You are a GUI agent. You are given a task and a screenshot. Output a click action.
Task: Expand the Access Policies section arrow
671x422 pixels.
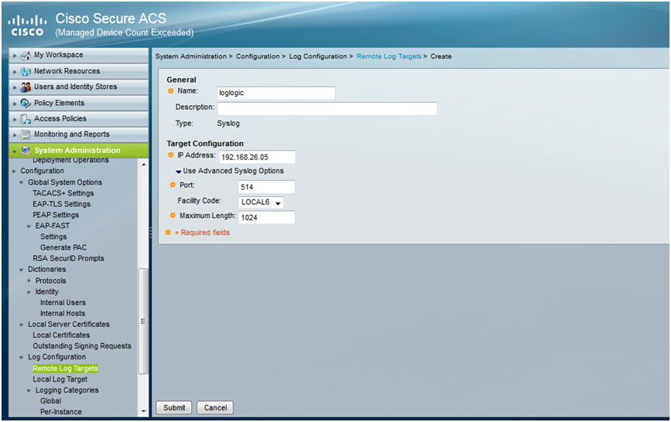point(15,119)
